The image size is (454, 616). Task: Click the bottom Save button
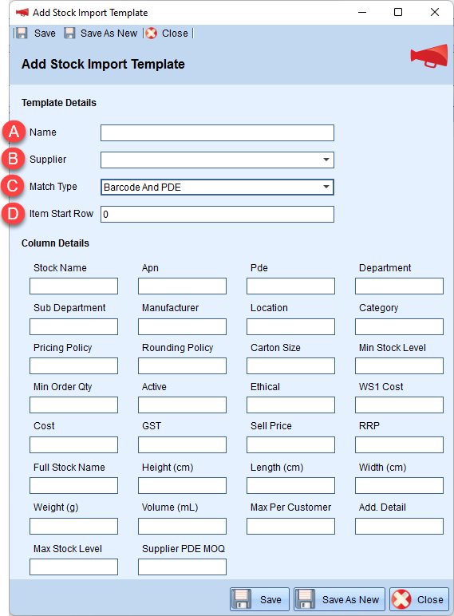259,599
